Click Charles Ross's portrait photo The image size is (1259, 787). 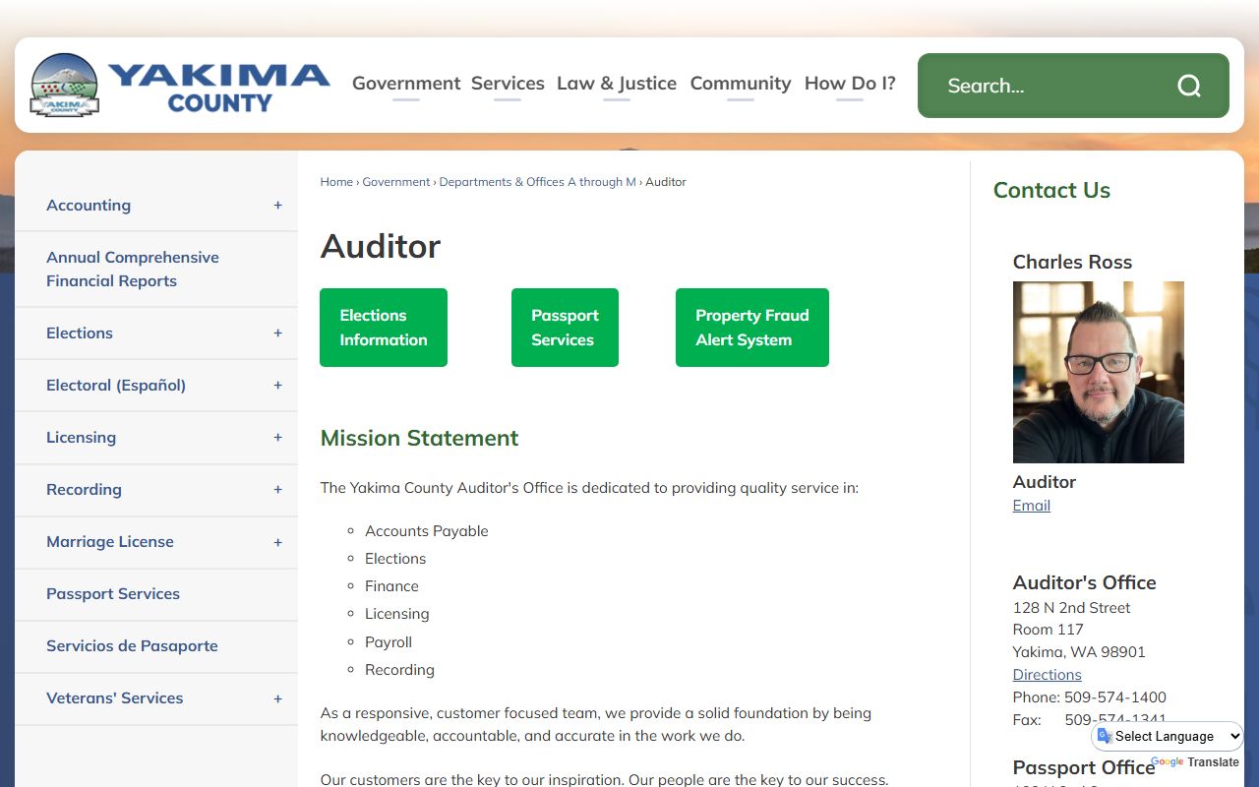(x=1099, y=372)
